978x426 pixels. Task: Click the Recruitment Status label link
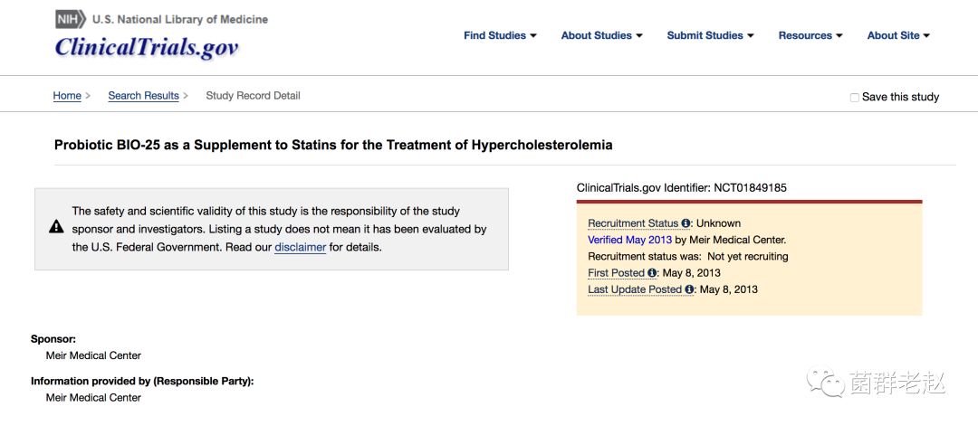pyautogui.click(x=632, y=223)
